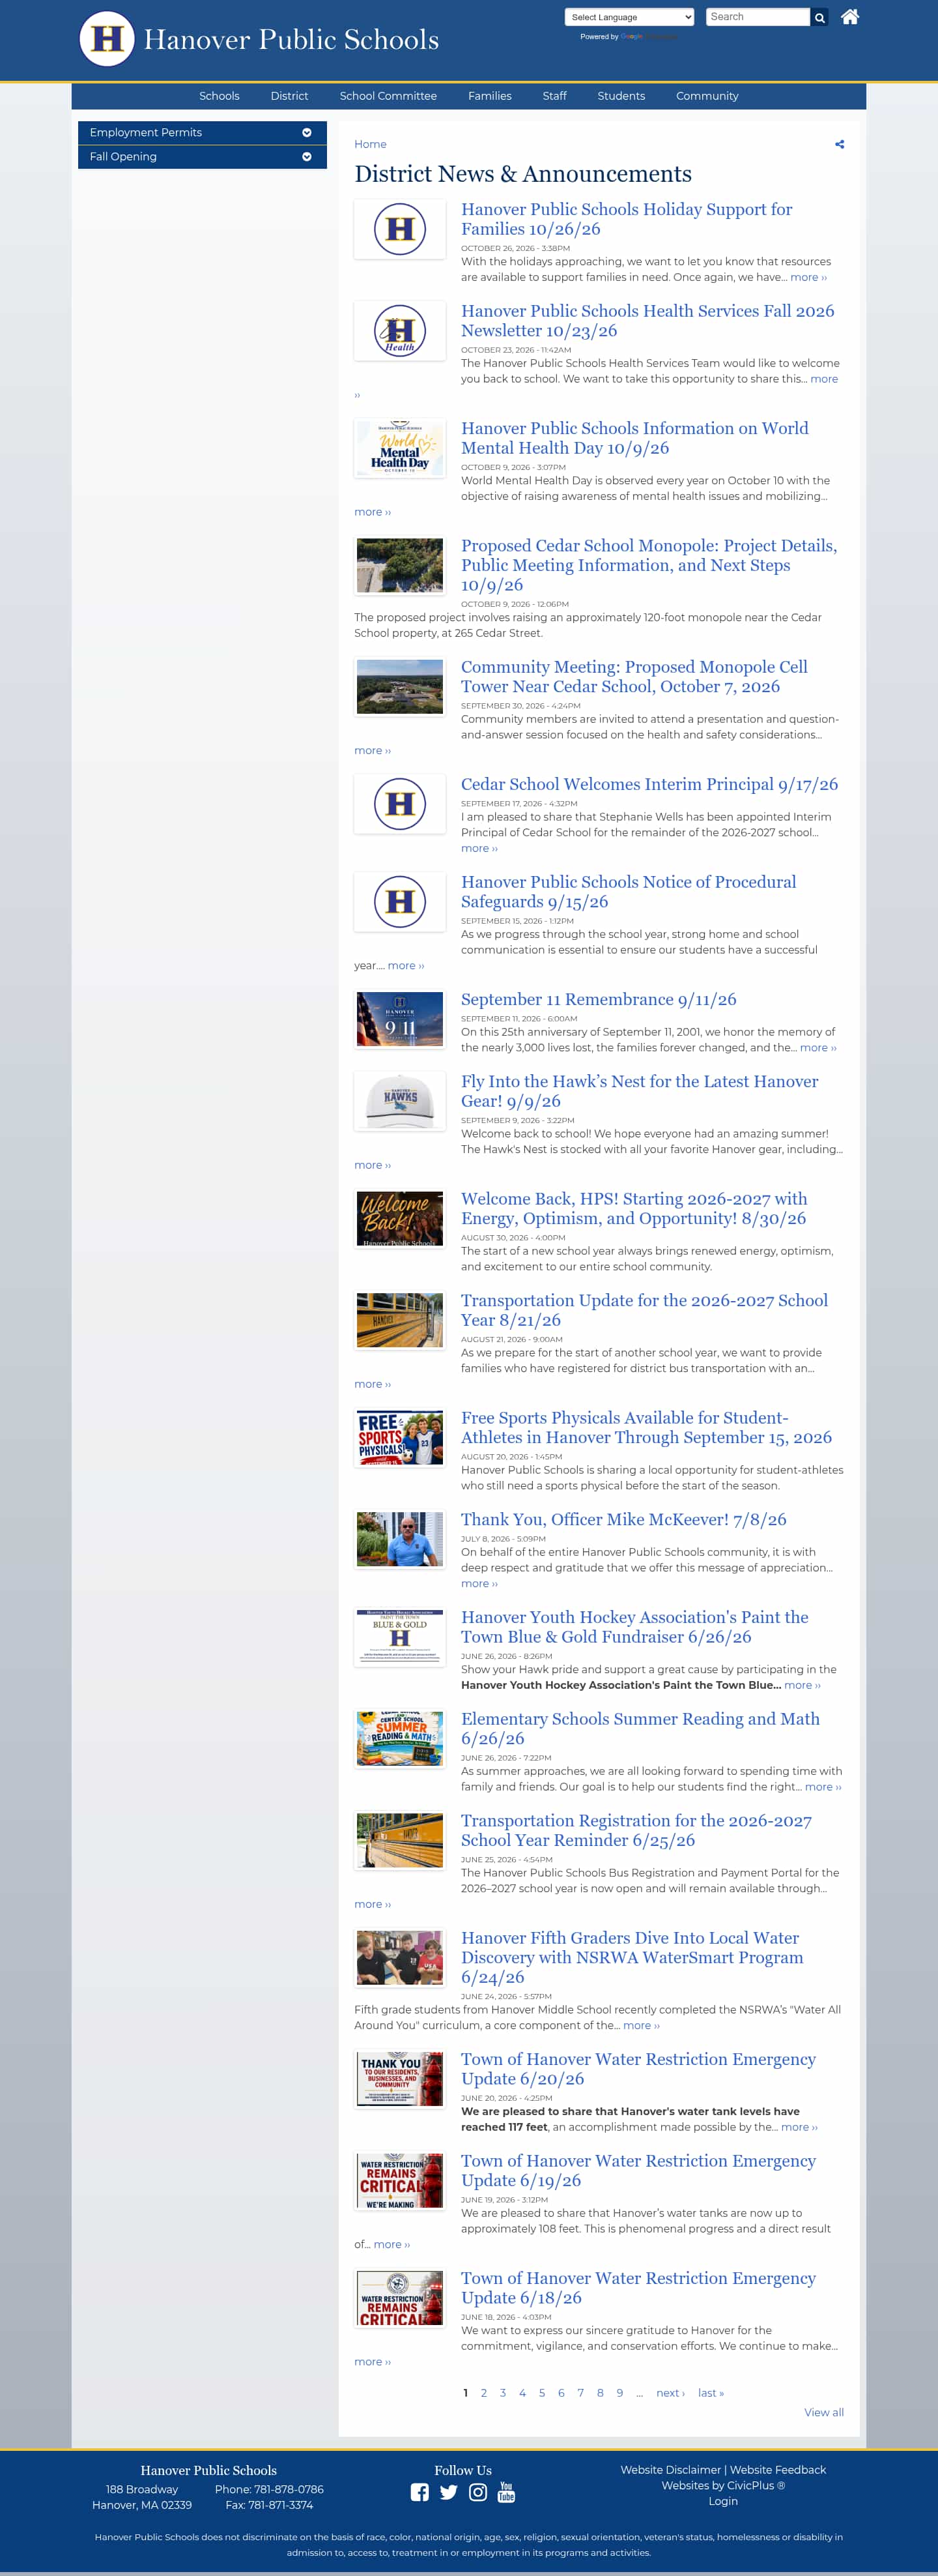Click World Mental Health Day thumbnail
This screenshot has width=938, height=2576.
pyautogui.click(x=399, y=448)
